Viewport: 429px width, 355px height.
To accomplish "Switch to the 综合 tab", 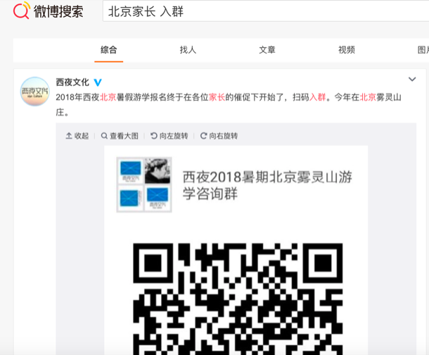I will coord(109,50).
